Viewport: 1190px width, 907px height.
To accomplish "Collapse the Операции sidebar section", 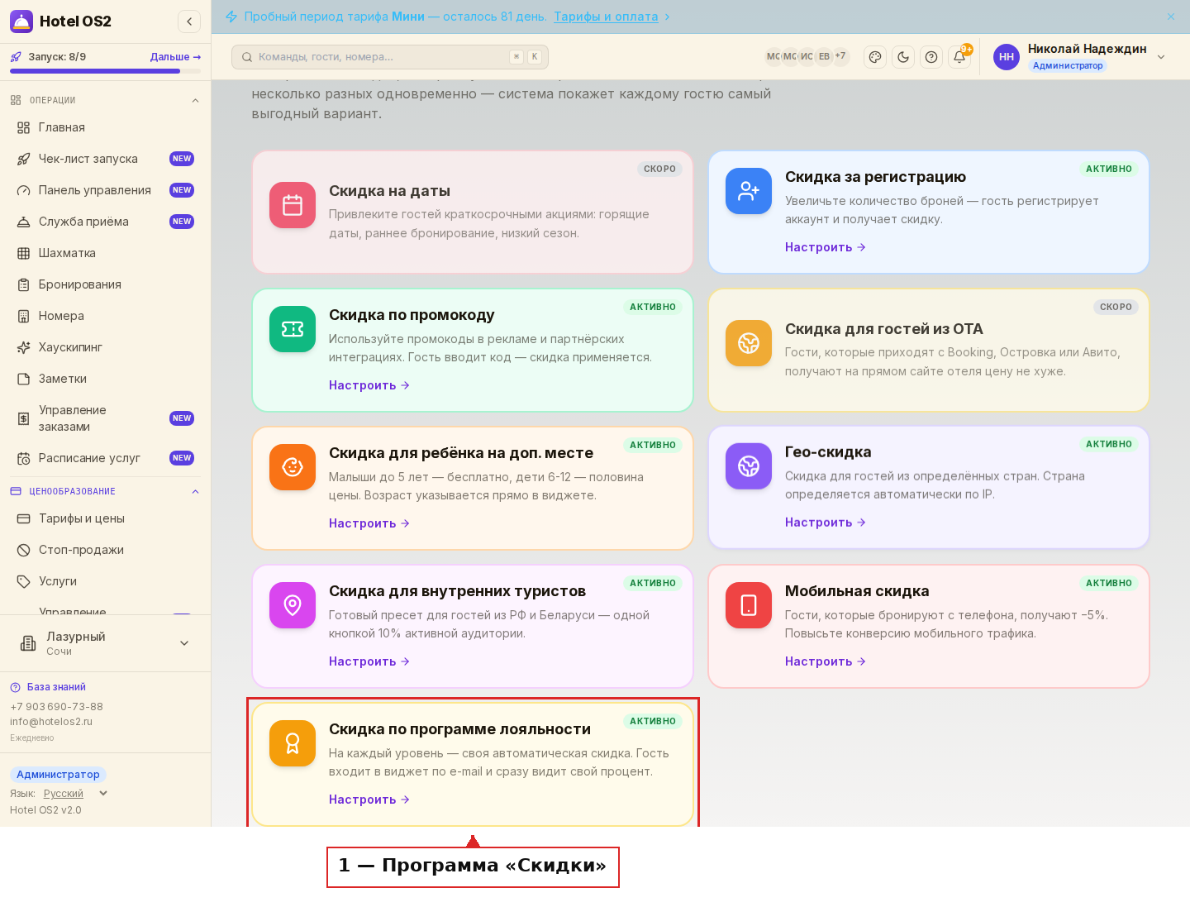I will 195,100.
